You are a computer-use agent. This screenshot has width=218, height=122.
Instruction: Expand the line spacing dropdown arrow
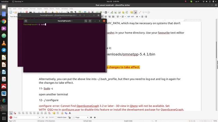click(139, 17)
